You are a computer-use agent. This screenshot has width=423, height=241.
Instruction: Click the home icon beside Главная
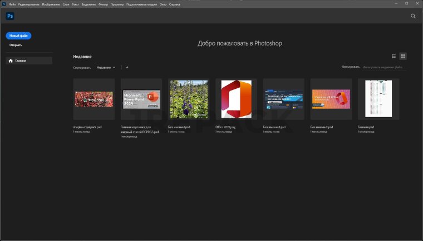tap(11, 61)
